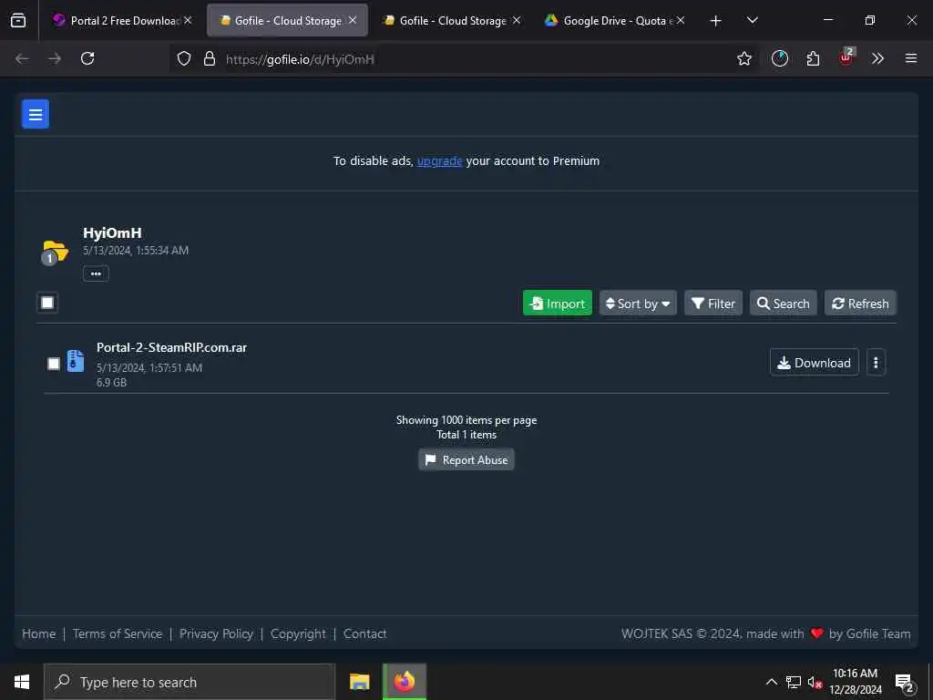Image resolution: width=933 pixels, height=700 pixels.
Task: Open a new browser tab
Action: tap(715, 21)
